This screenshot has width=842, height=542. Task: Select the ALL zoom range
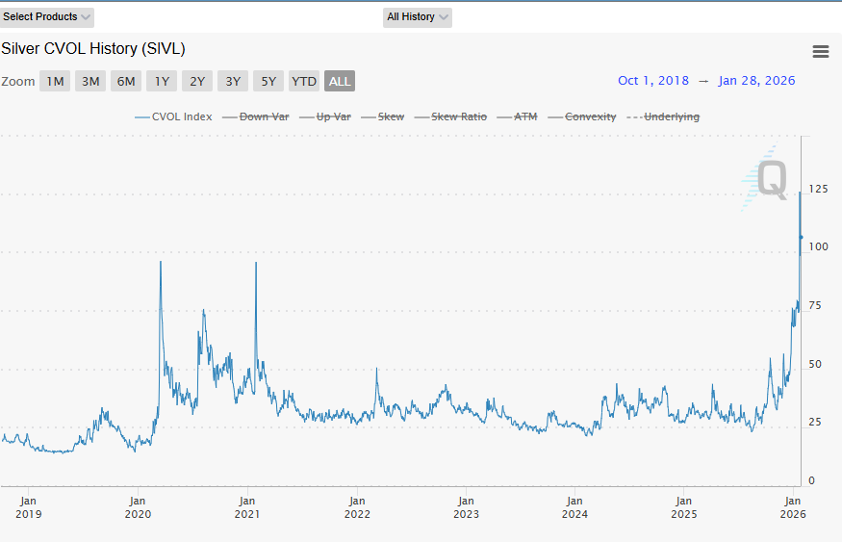340,81
